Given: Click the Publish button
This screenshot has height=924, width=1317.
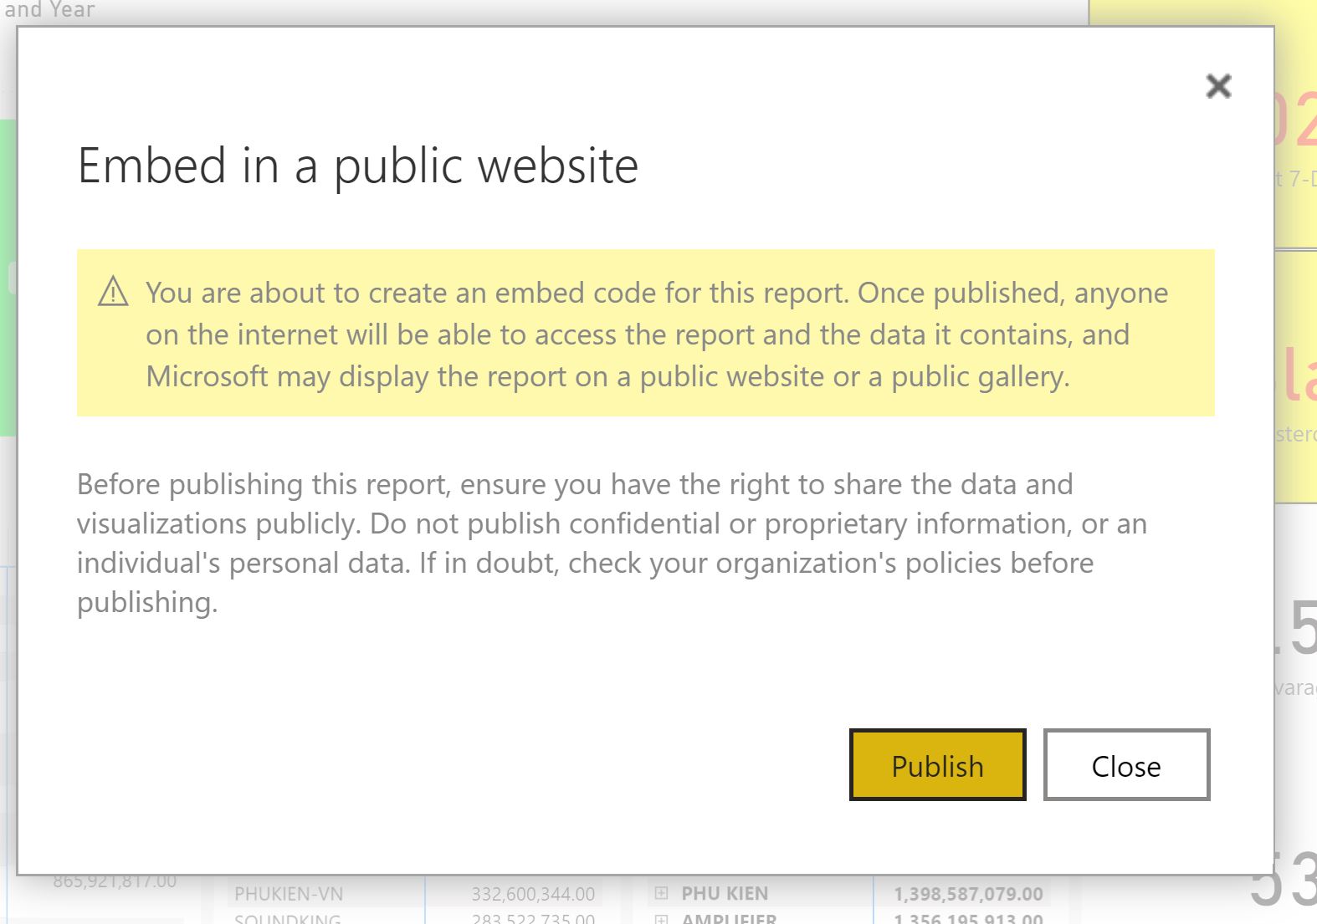Looking at the screenshot, I should pos(937,765).
